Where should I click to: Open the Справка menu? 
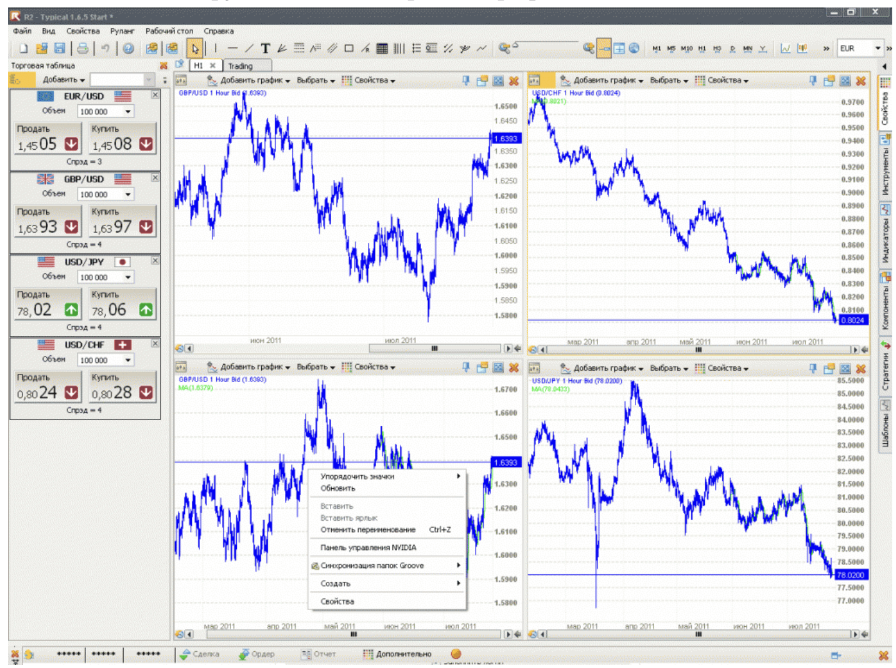218,31
